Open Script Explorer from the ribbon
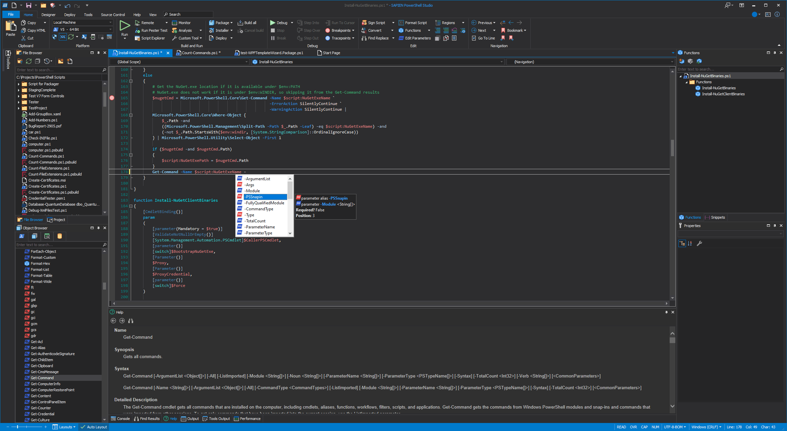The height and width of the screenshot is (431, 787). tap(150, 38)
